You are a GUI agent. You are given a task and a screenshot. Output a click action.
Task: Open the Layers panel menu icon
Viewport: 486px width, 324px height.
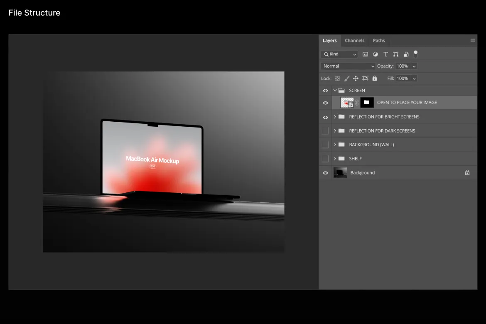(473, 40)
